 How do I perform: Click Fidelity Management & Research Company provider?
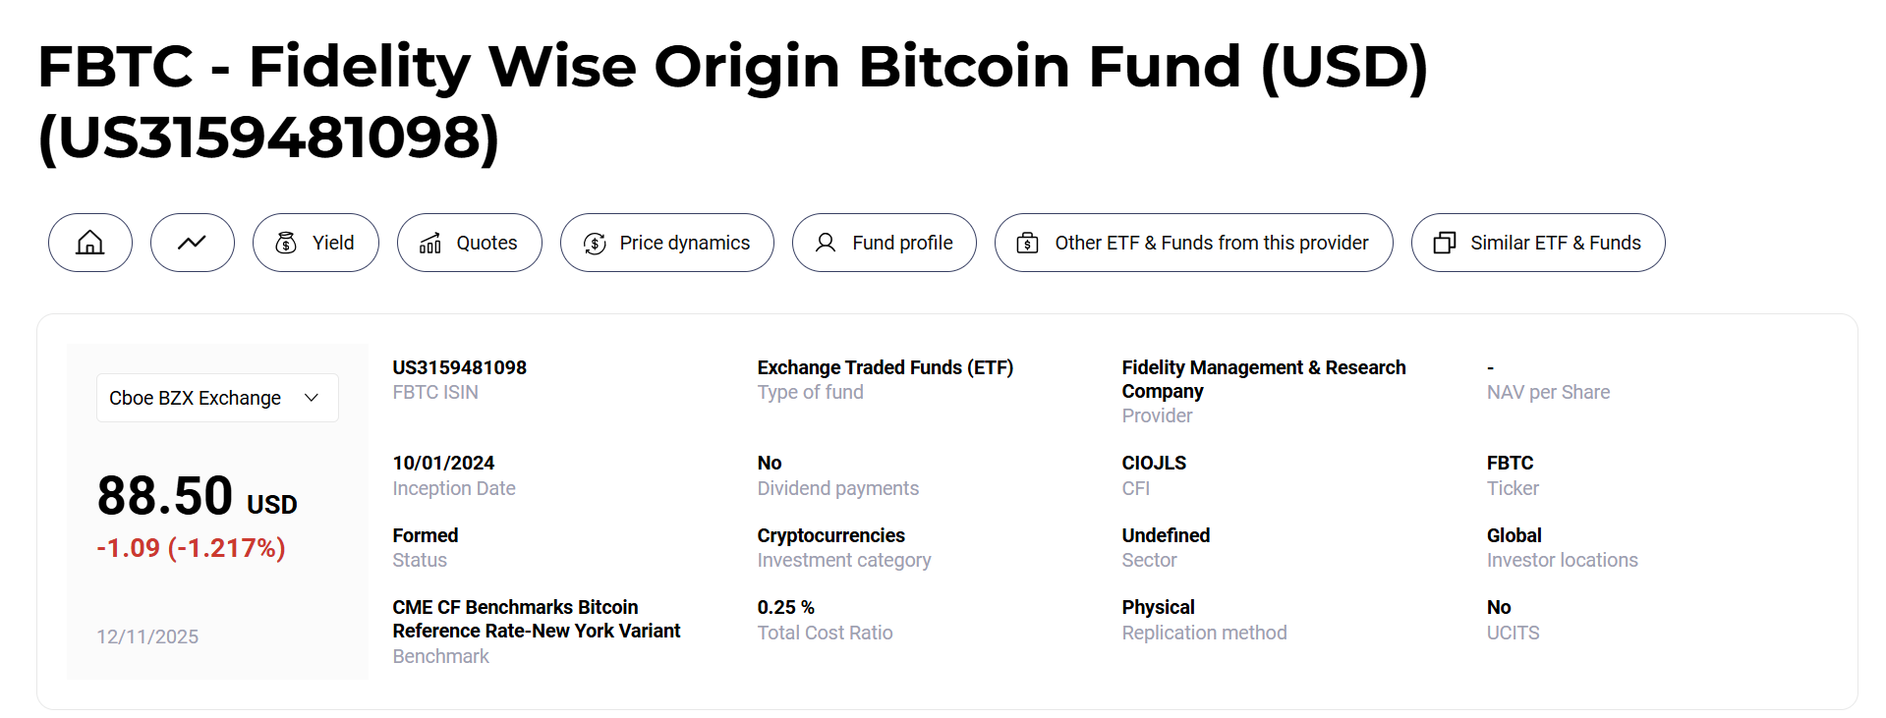1263,379
